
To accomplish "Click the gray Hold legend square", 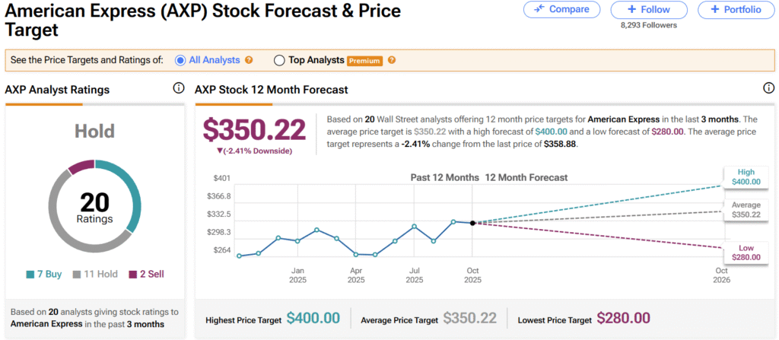I will click(x=78, y=274).
